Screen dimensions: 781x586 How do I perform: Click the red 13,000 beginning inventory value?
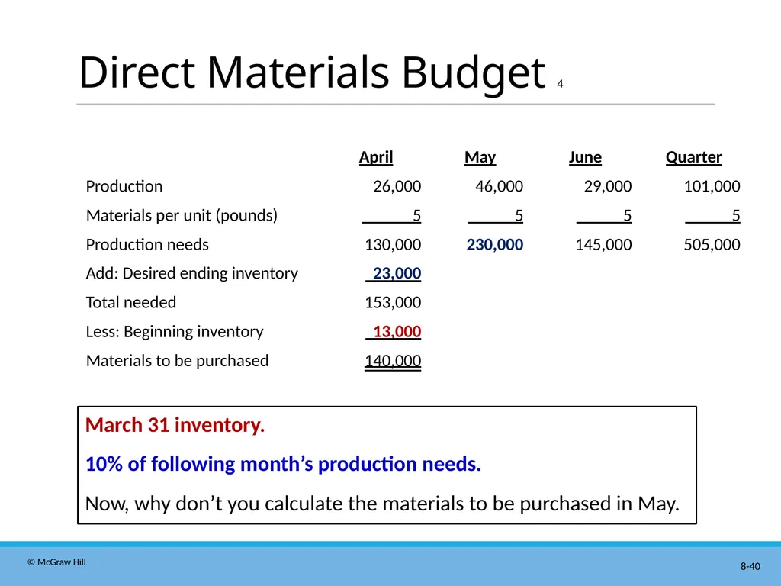pos(397,332)
